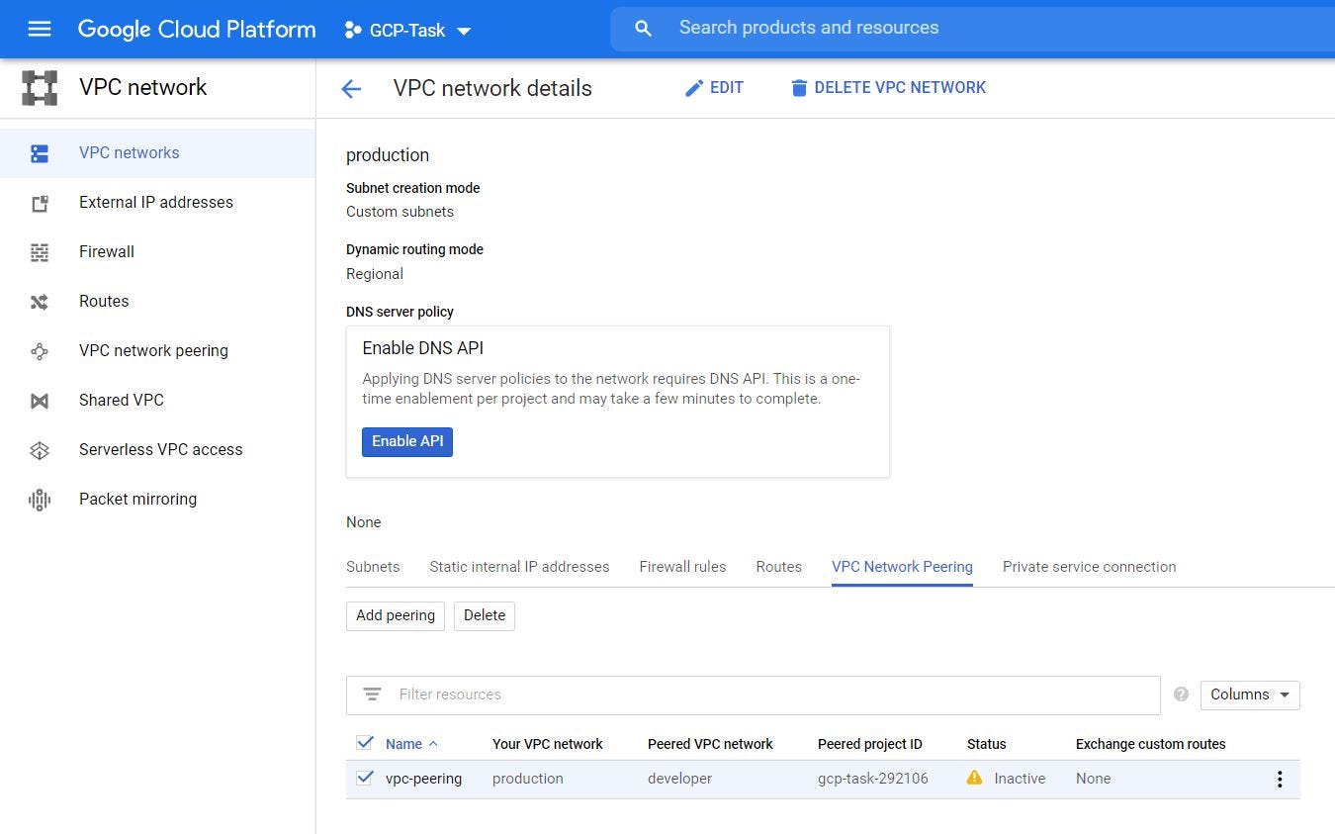The height and width of the screenshot is (834, 1335).
Task: Open the help question mark icon
Action: [x=1181, y=695]
